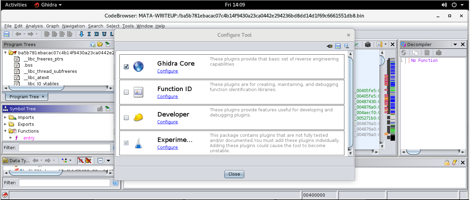This screenshot has width=470, height=200.
Task: Collapse all in Data Type Manager
Action: (100, 160)
